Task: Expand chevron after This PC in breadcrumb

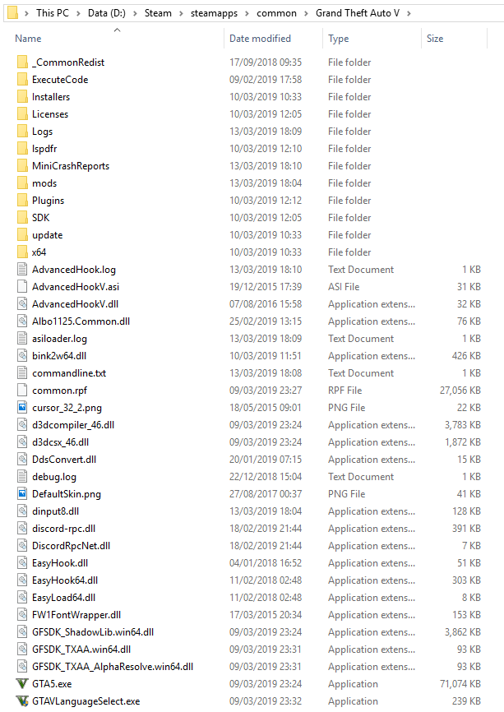Action: tap(79, 14)
